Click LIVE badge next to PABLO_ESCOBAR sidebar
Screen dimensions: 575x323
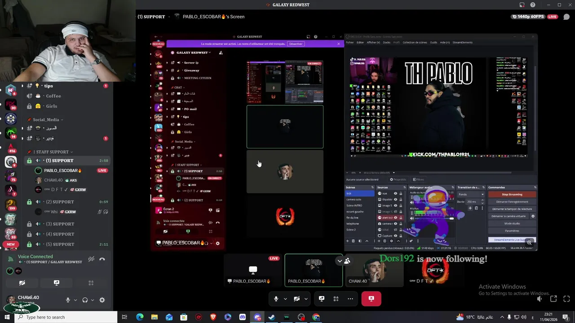coord(102,170)
